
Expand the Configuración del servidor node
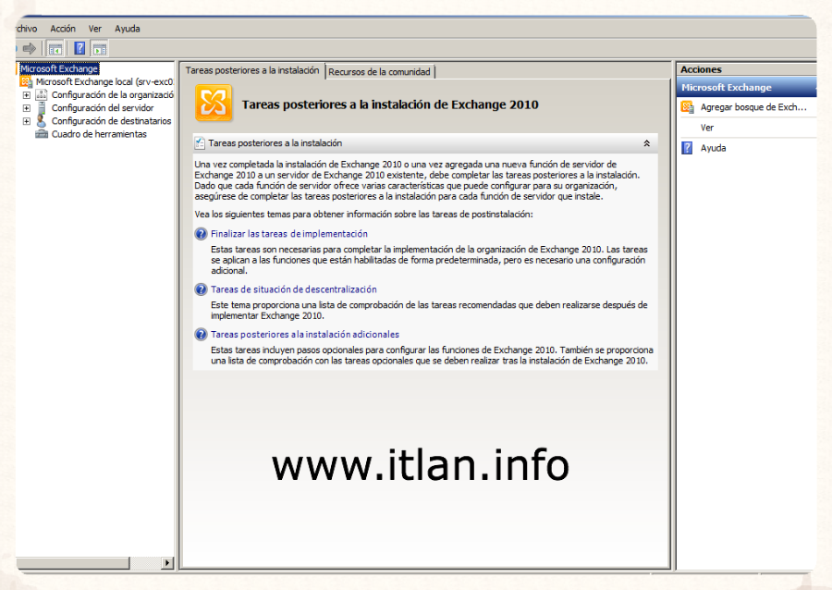(27, 108)
